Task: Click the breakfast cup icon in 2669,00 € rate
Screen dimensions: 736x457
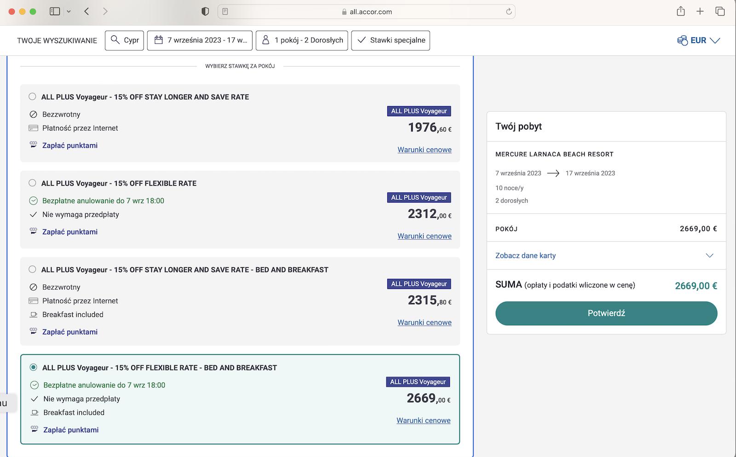Action: (x=34, y=412)
